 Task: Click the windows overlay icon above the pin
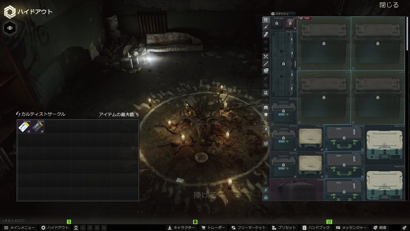[x=265, y=183]
